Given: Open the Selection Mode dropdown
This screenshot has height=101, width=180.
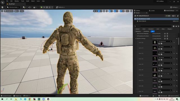Looking at the screenshot, I should pyautogui.click(x=13, y=7).
